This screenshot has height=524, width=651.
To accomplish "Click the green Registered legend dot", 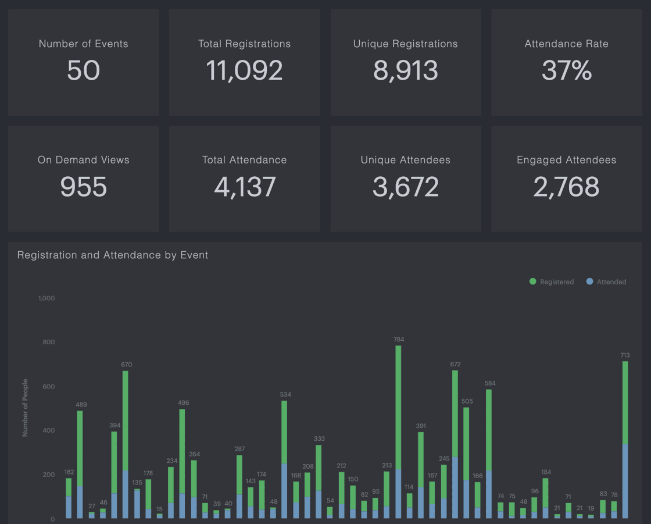I will click(x=532, y=281).
